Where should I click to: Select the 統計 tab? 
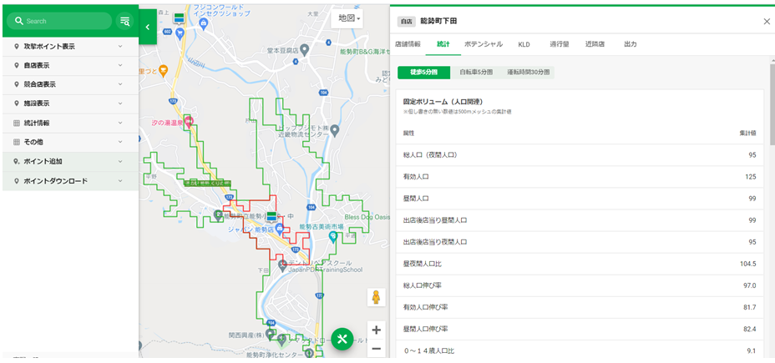pos(443,44)
